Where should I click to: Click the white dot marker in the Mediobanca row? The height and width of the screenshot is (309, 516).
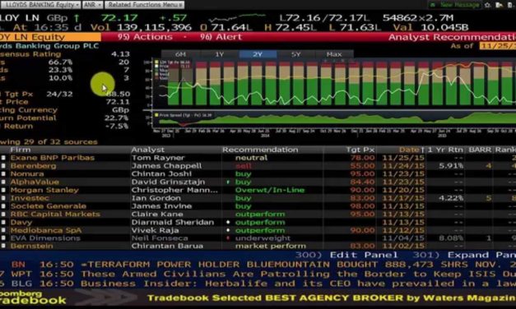[x=228, y=230]
